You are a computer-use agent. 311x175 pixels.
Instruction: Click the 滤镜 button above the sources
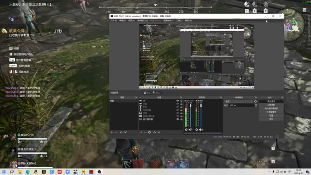pos(156,93)
